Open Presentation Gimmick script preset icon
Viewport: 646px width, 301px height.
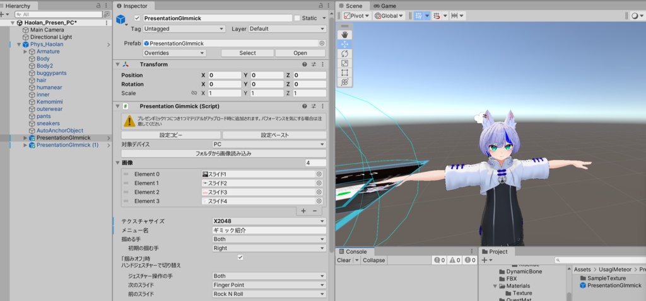coord(314,106)
